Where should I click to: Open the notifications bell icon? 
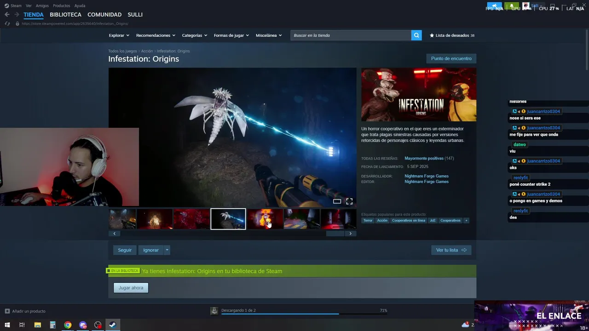[x=512, y=6]
